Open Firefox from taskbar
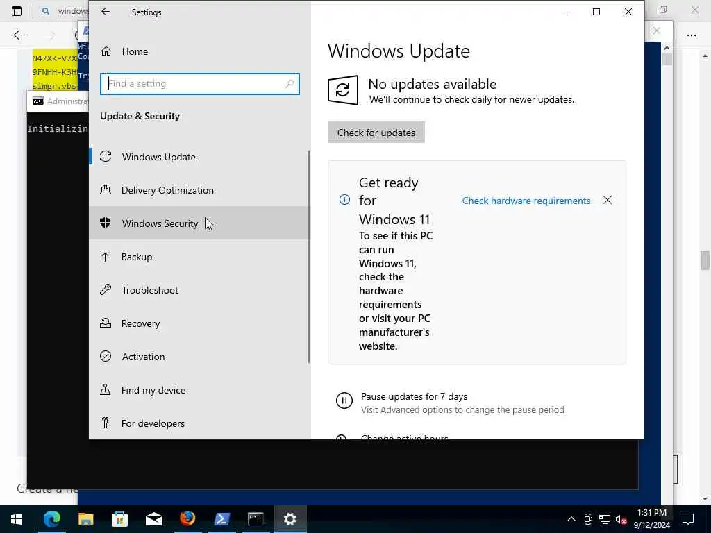This screenshot has width=711, height=533. [x=187, y=519]
